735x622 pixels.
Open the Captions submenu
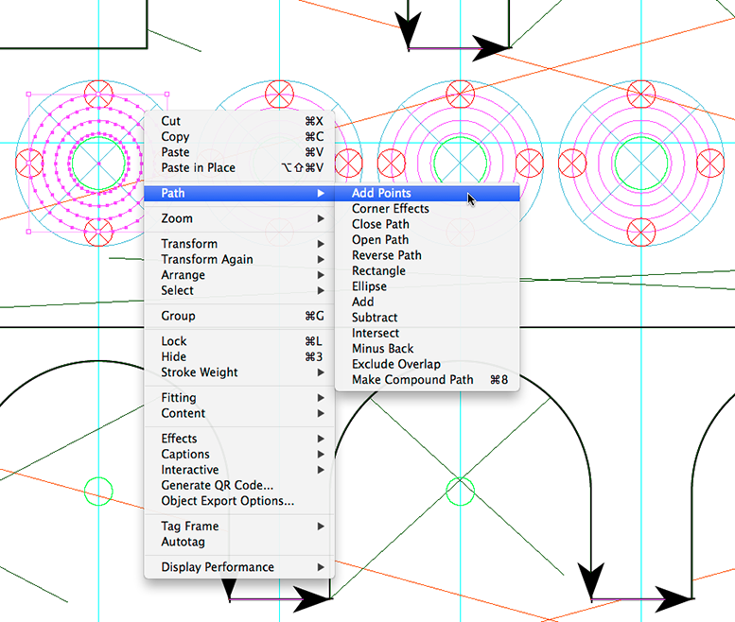pos(239,454)
